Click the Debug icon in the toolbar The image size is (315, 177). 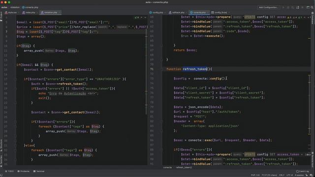(x=288, y=7)
